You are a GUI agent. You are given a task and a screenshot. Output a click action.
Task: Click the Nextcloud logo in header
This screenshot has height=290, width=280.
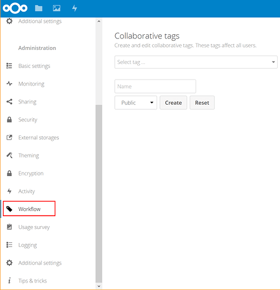click(x=15, y=8)
